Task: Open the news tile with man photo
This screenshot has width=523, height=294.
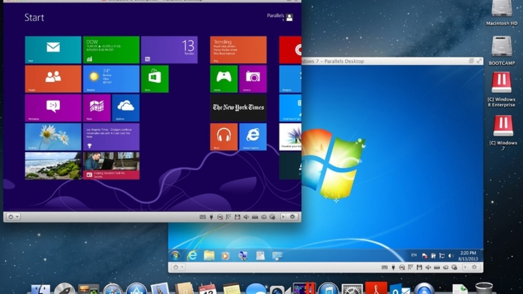Action: pos(111,166)
